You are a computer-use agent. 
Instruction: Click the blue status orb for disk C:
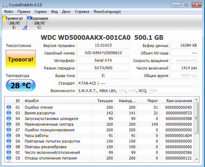point(29,18)
